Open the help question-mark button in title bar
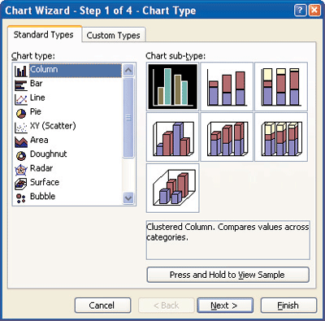Viewport: 325px width, 321px height. click(x=300, y=11)
